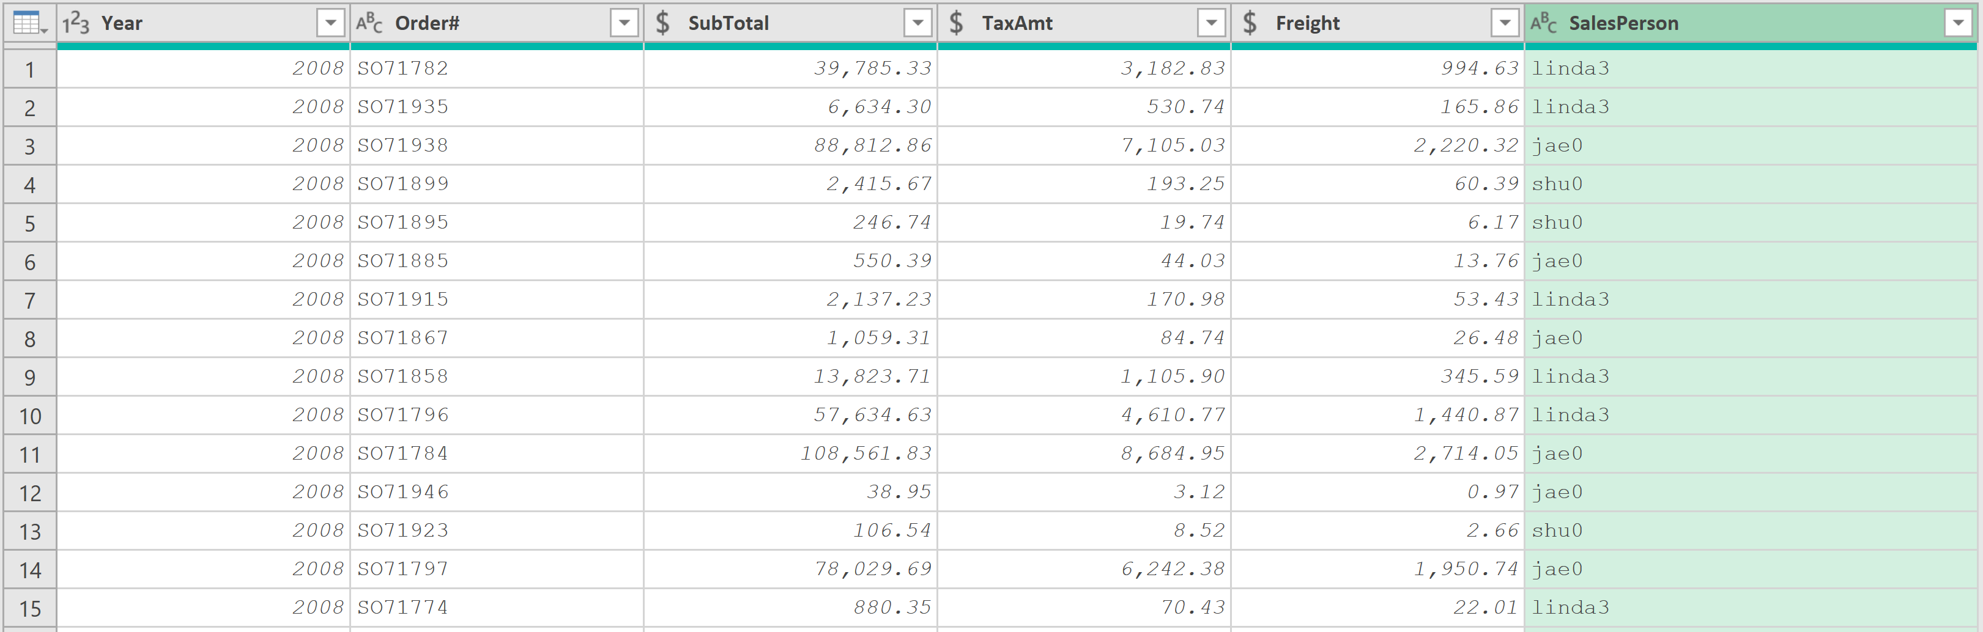The height and width of the screenshot is (632, 1983).
Task: Select the shu0 cell in row 13
Action: pos(1751,531)
